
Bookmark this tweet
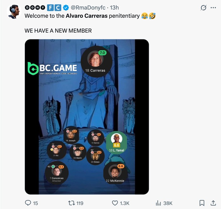202,203
